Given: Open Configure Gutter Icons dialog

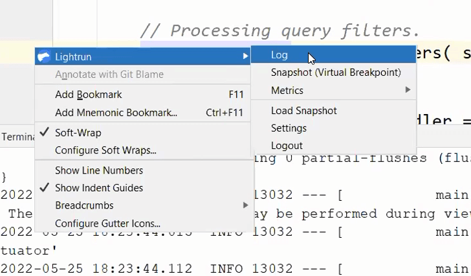Looking at the screenshot, I should click(x=107, y=224).
